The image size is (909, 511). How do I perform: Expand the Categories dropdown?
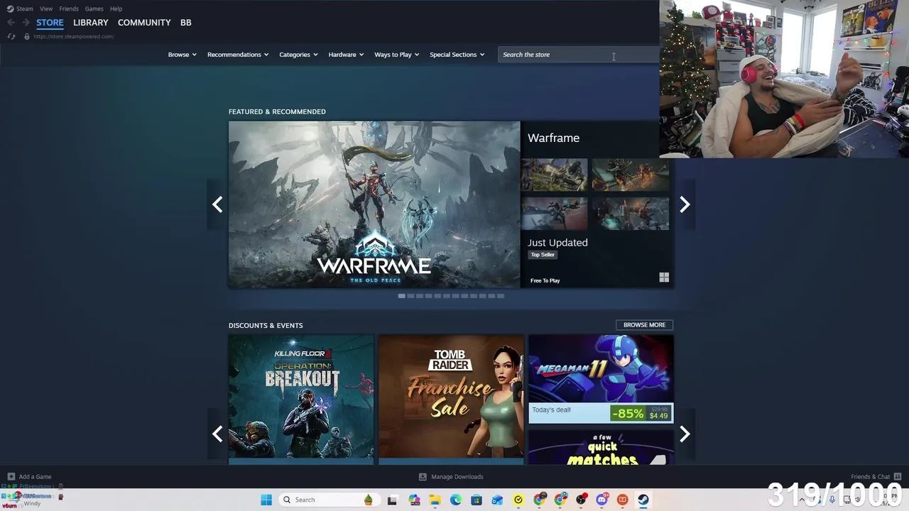point(298,55)
